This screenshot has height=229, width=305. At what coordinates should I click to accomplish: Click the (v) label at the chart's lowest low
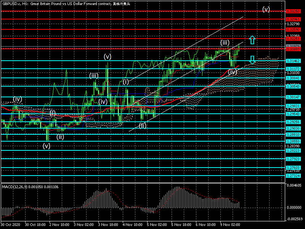tap(47, 145)
